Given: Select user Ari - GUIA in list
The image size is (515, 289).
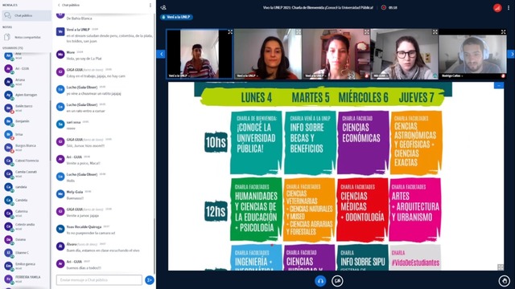Looking at the screenshot, I should [x=26, y=69].
